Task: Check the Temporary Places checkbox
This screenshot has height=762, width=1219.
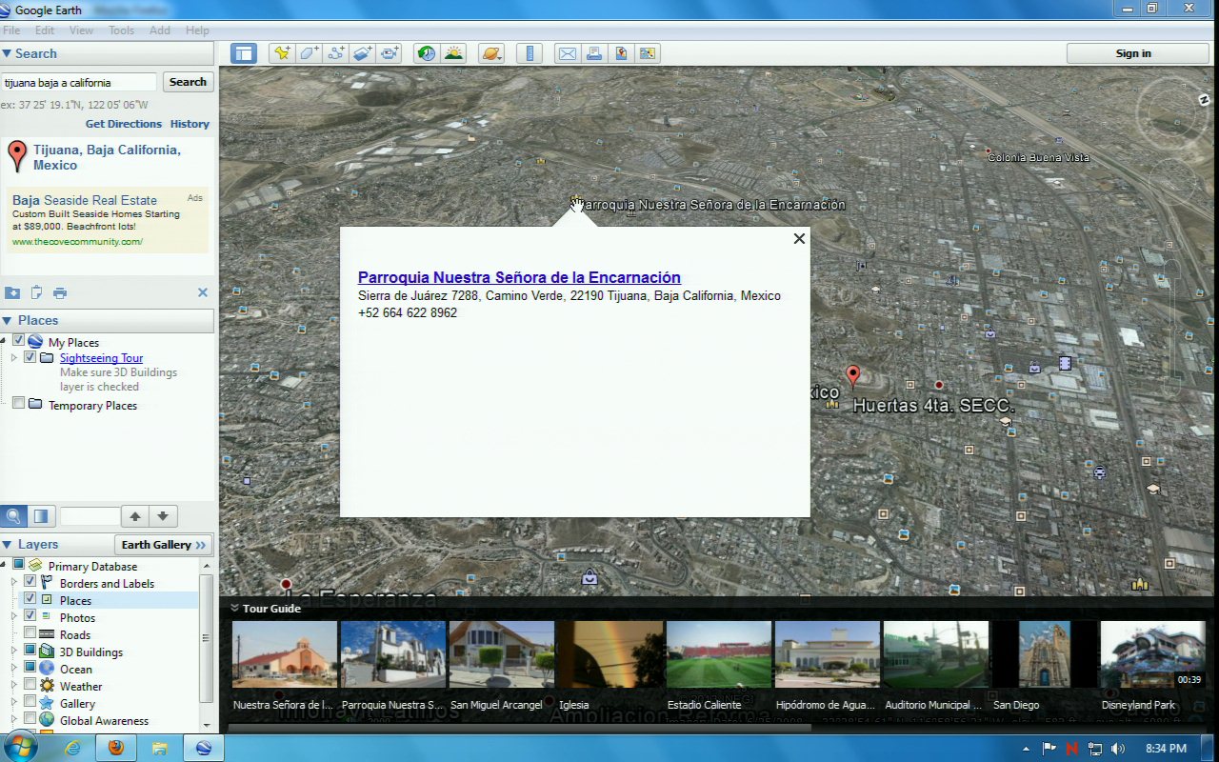Action: pos(18,404)
